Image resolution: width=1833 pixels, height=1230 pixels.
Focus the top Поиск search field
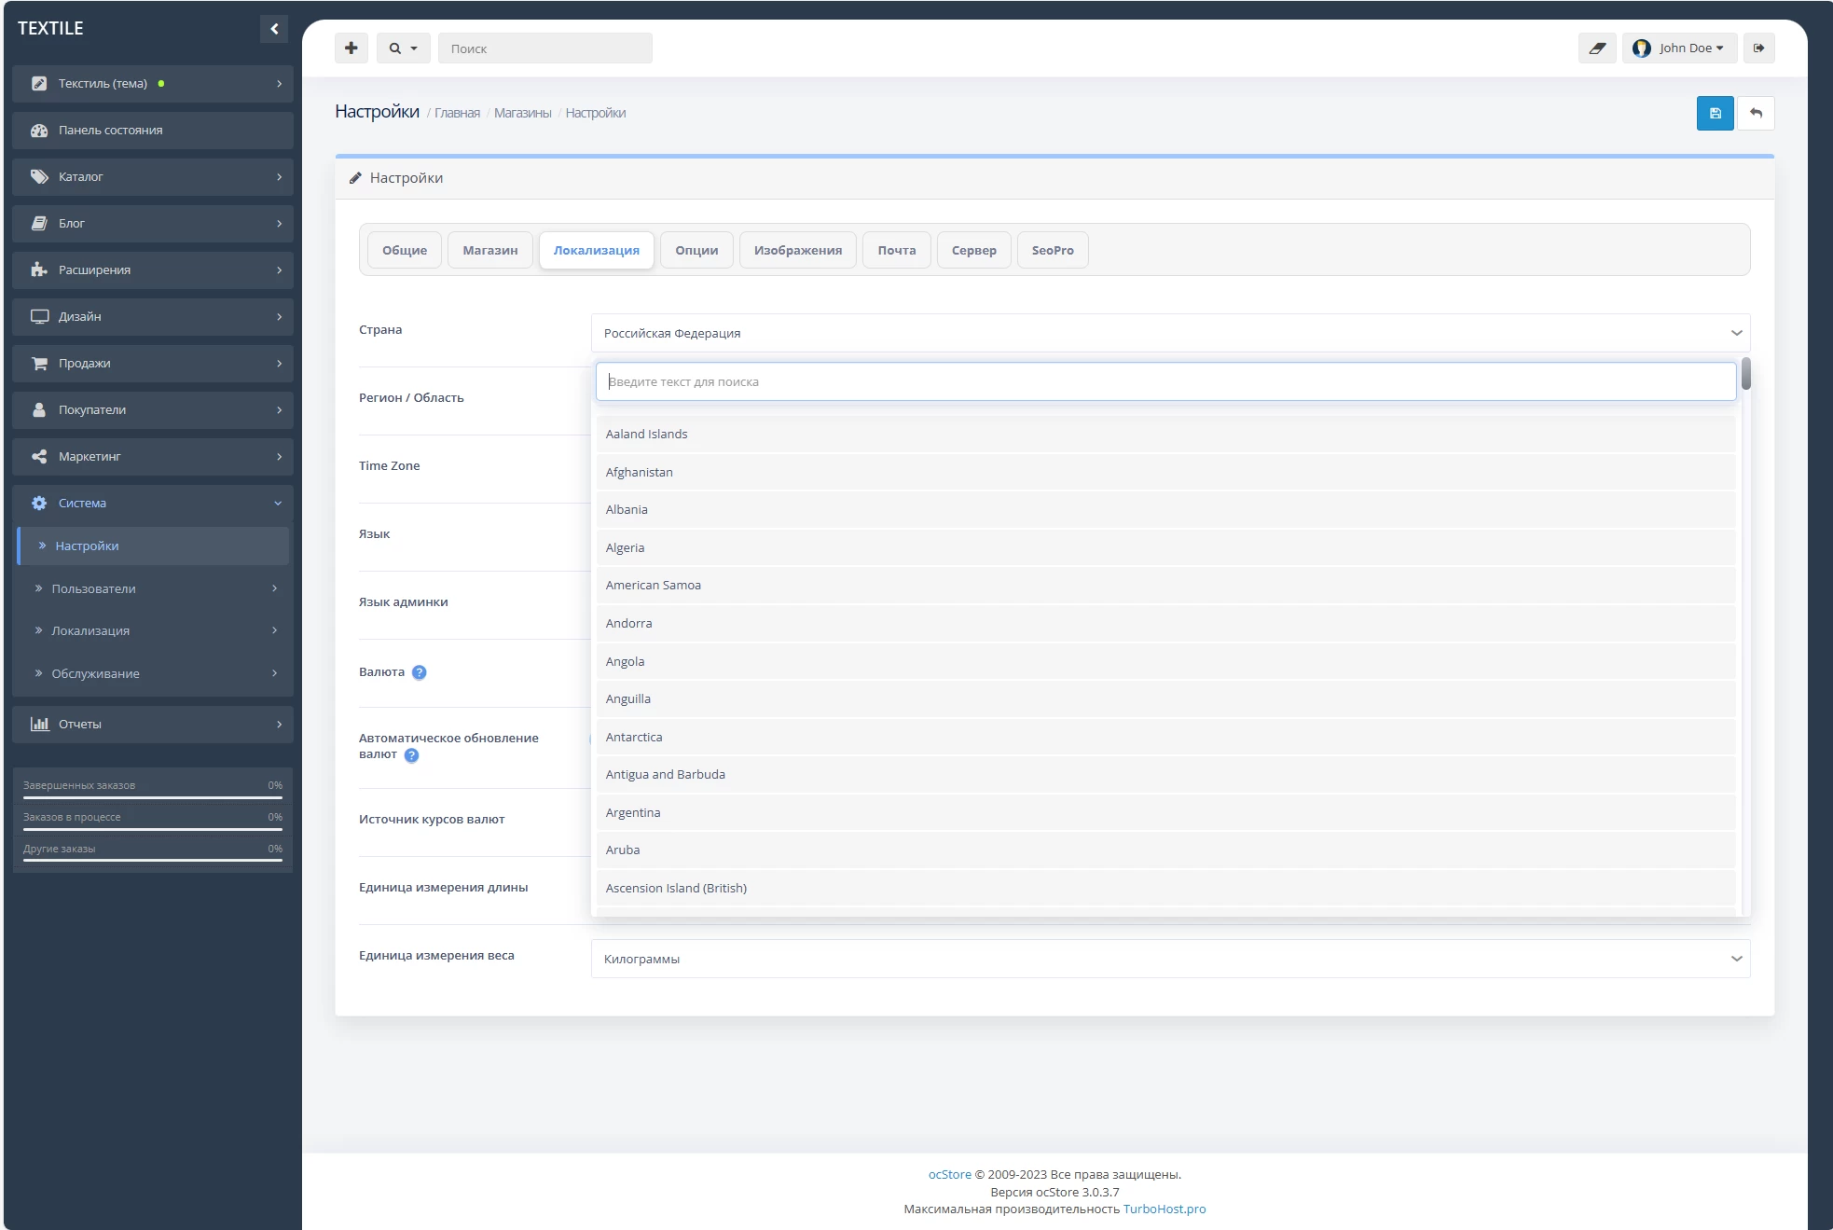point(545,48)
